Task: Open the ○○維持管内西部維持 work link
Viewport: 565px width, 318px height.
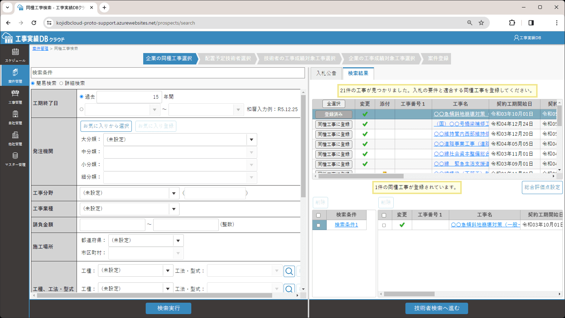Action: (461, 134)
